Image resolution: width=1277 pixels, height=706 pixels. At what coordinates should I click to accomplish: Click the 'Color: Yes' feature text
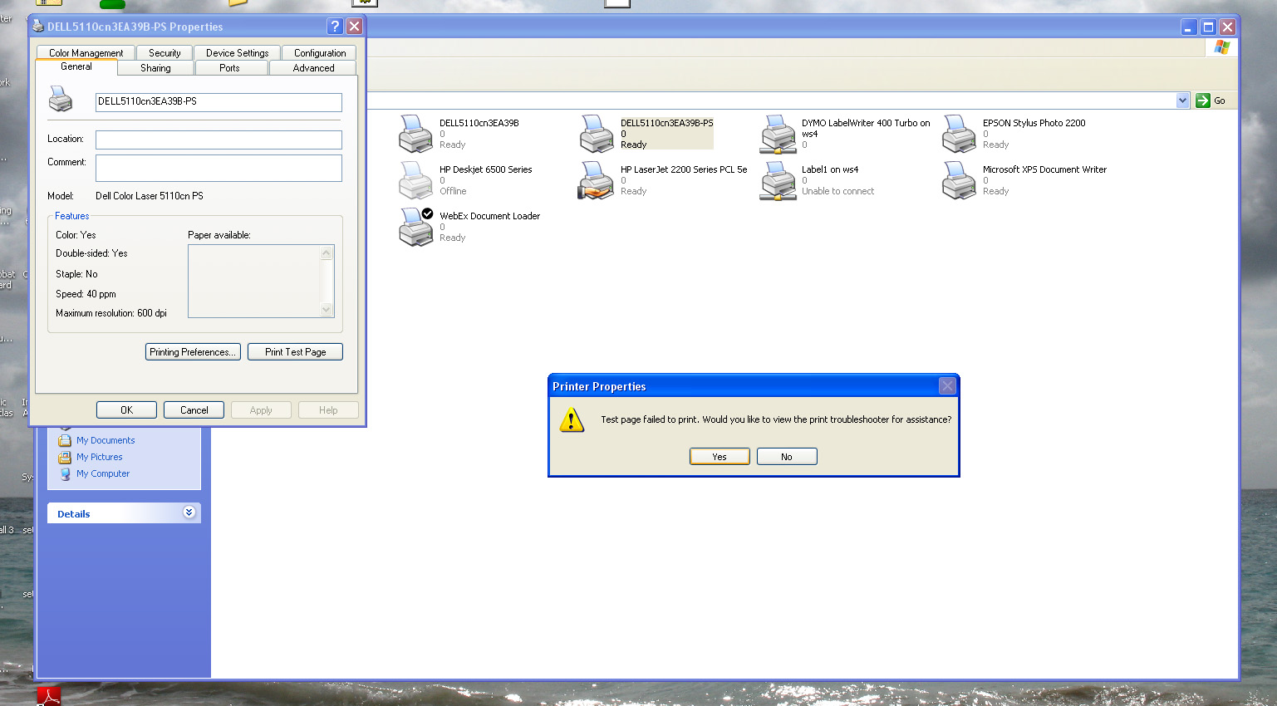click(x=76, y=235)
